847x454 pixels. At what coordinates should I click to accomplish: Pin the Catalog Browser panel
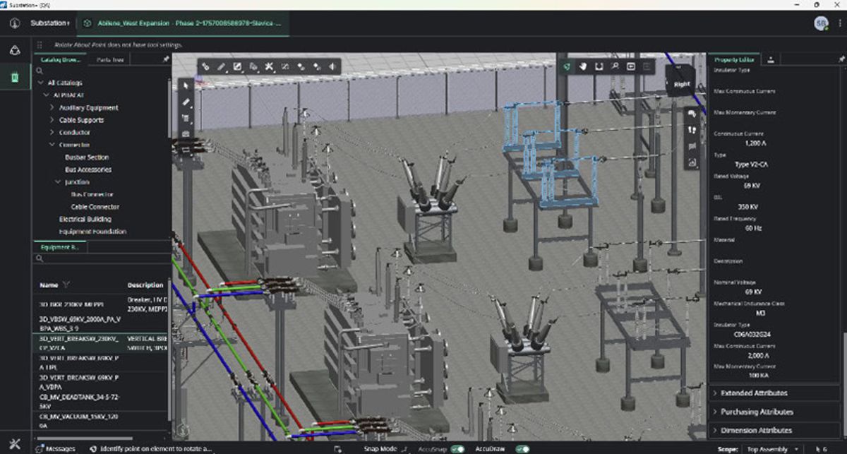tap(165, 60)
